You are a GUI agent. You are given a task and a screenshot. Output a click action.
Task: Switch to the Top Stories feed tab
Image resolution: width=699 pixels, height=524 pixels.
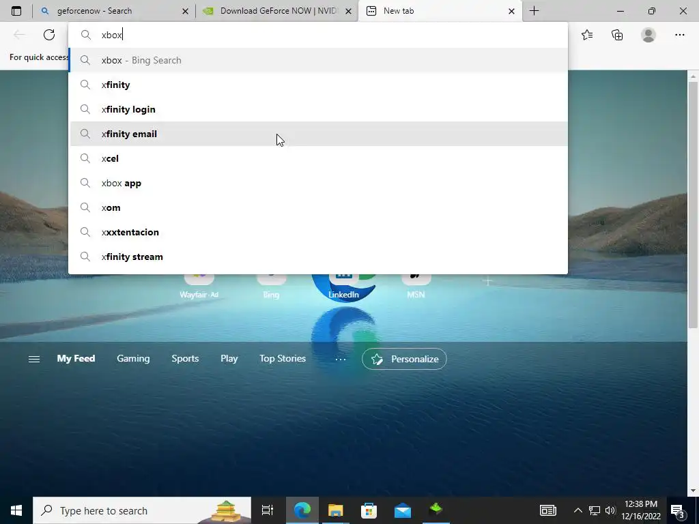tap(283, 358)
